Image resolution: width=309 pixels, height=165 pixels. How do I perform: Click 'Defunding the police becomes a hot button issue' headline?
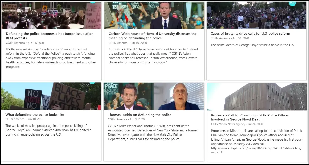tap(49, 36)
